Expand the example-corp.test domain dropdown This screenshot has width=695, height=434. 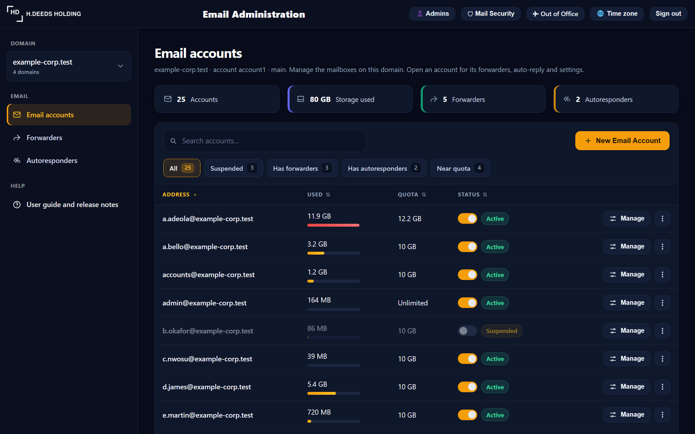point(69,66)
